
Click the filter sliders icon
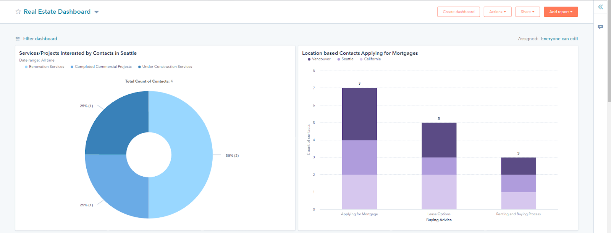pyautogui.click(x=18, y=39)
